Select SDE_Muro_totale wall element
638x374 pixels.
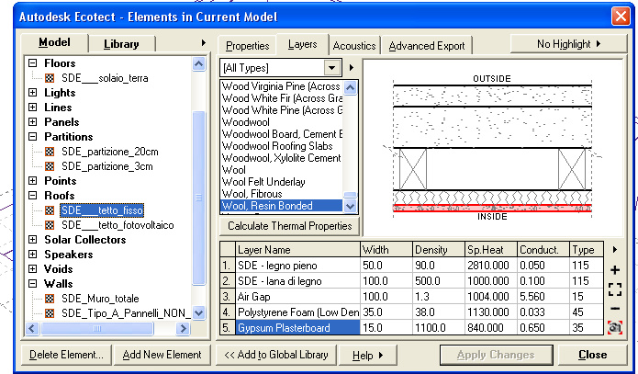(x=100, y=299)
